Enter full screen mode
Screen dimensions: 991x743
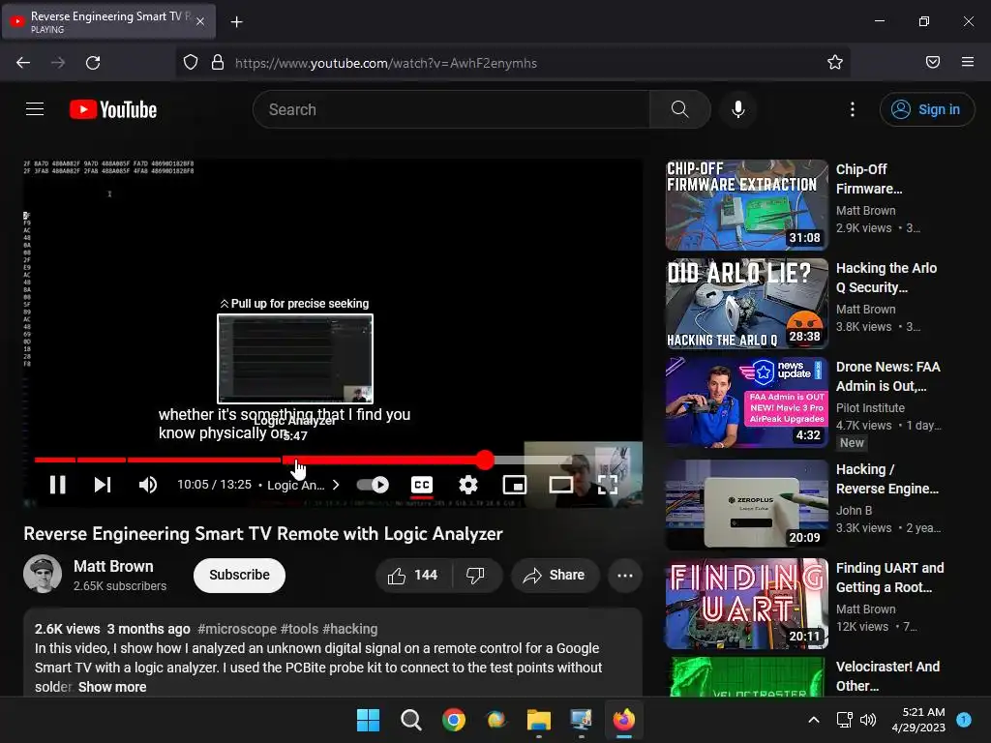point(608,485)
